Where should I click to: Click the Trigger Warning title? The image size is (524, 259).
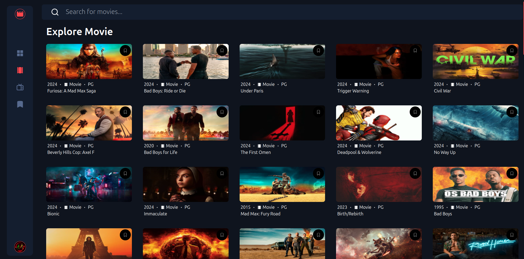coord(353,91)
